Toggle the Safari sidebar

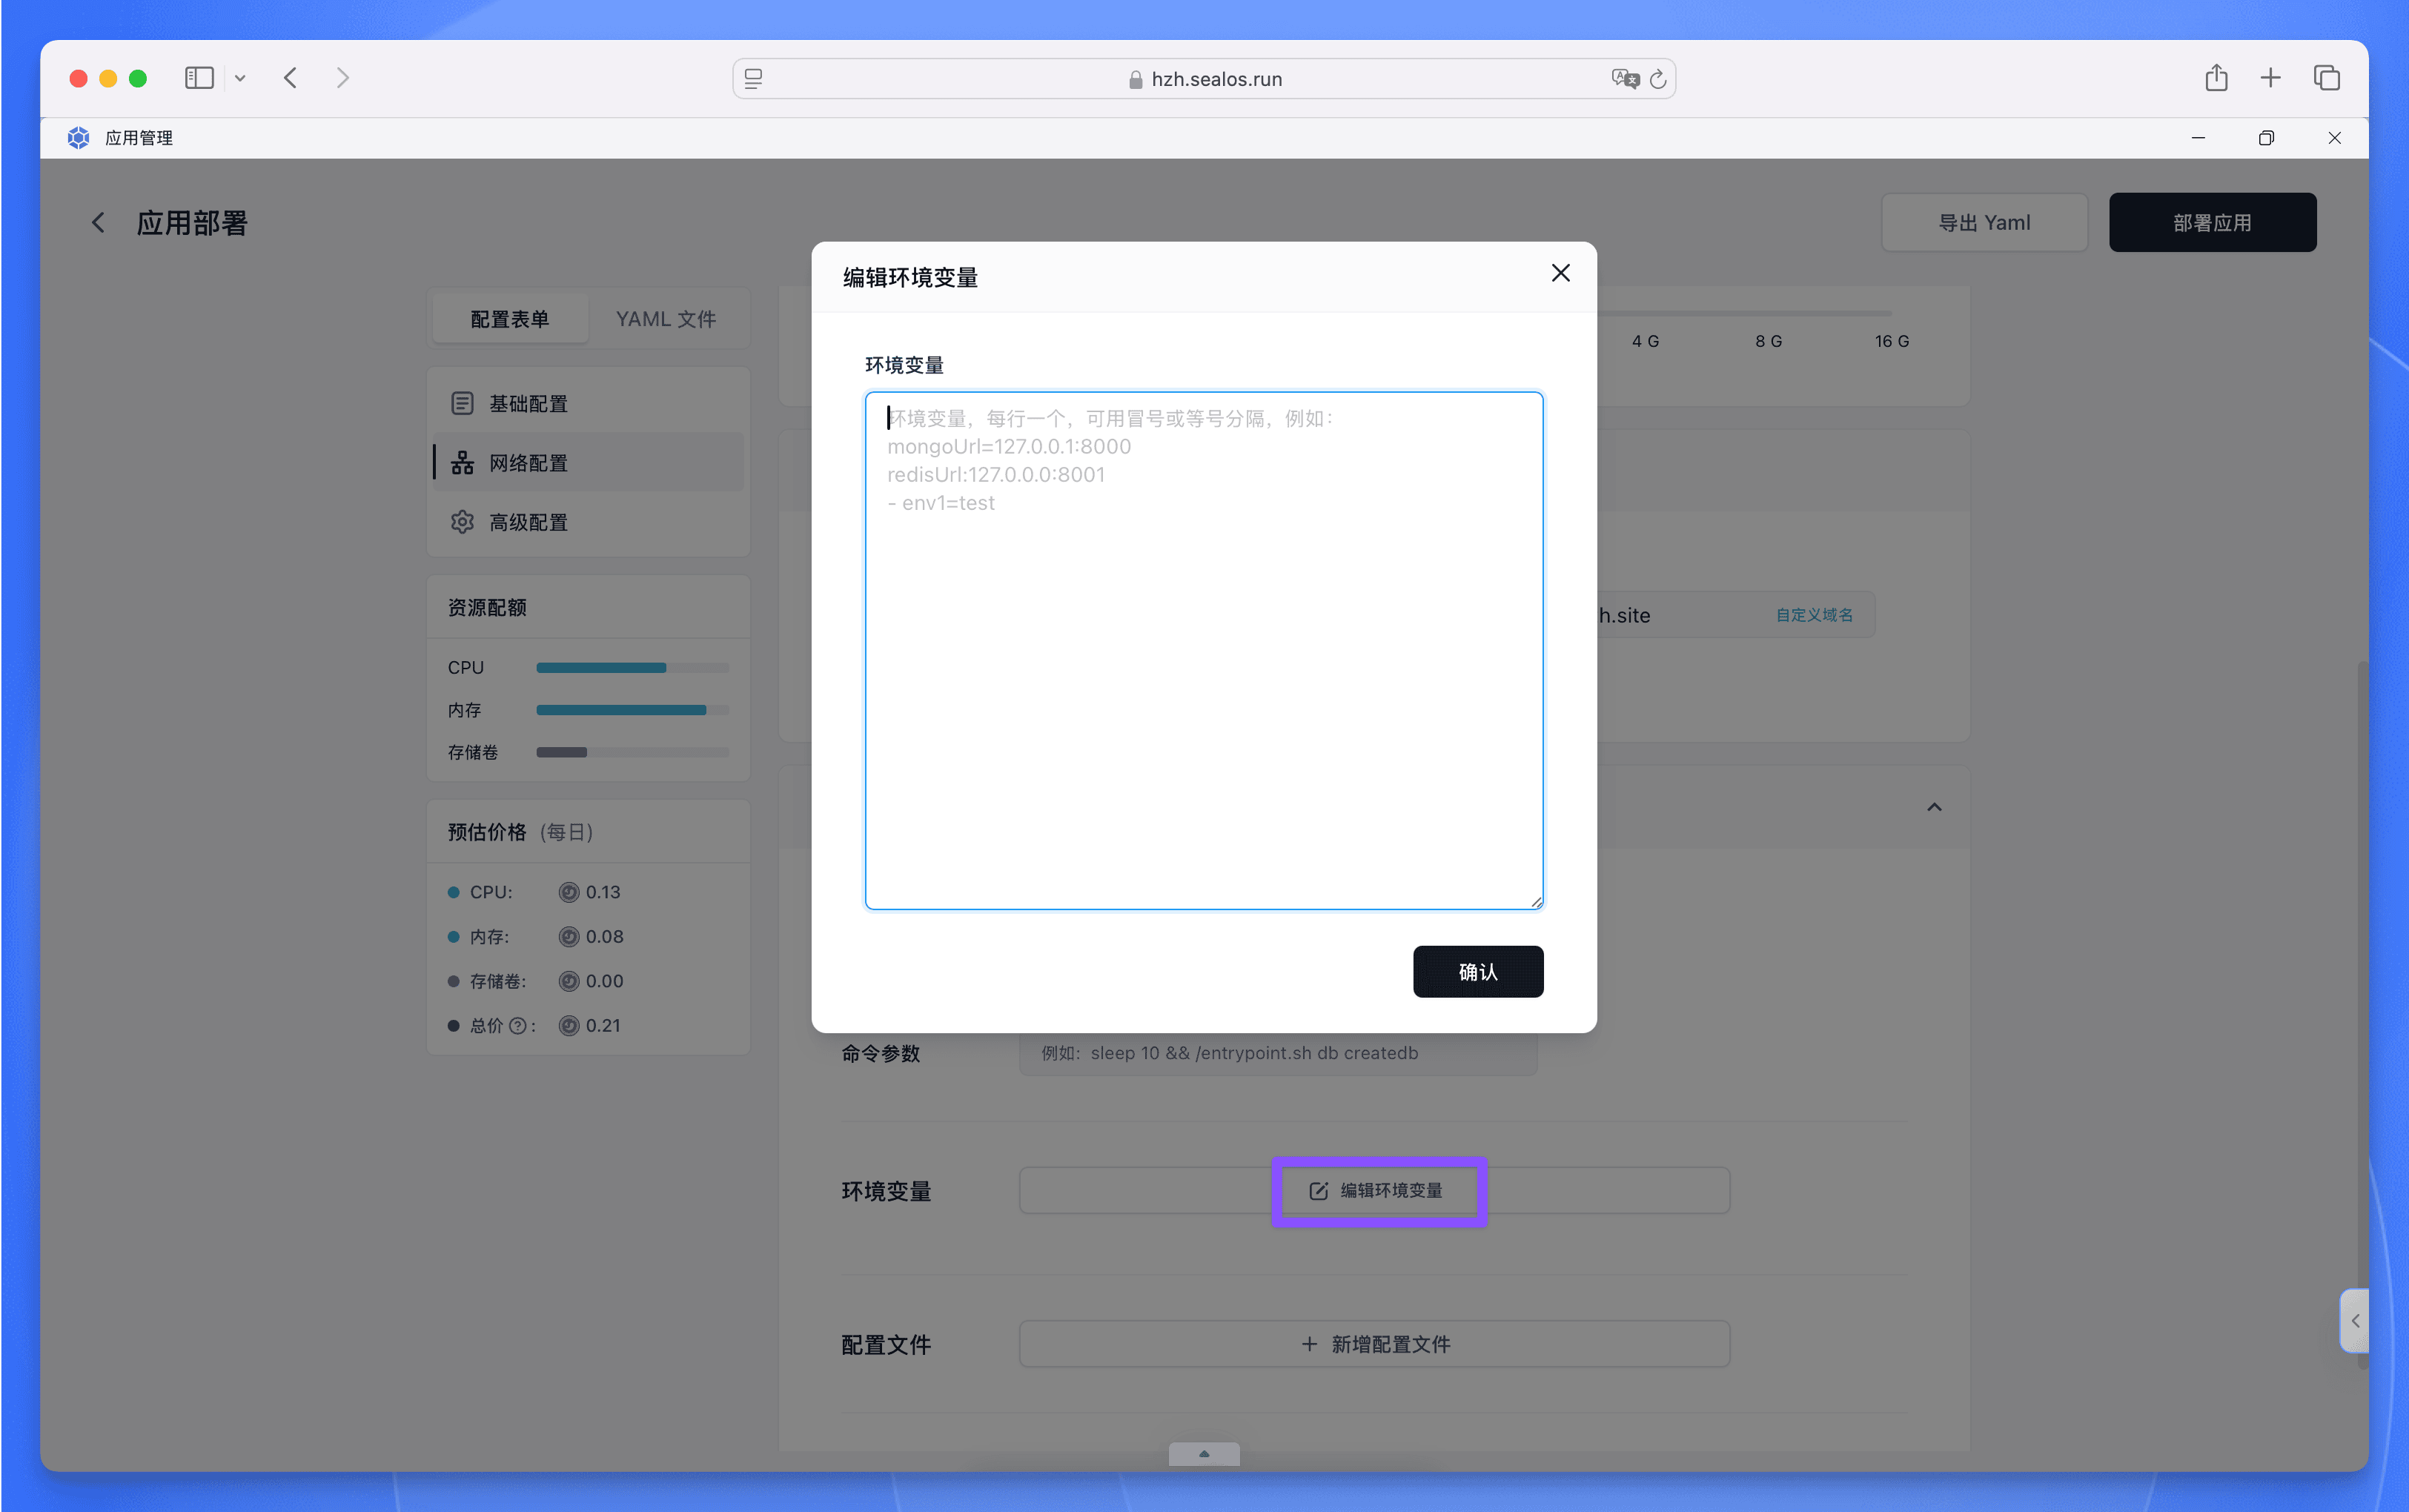click(199, 78)
